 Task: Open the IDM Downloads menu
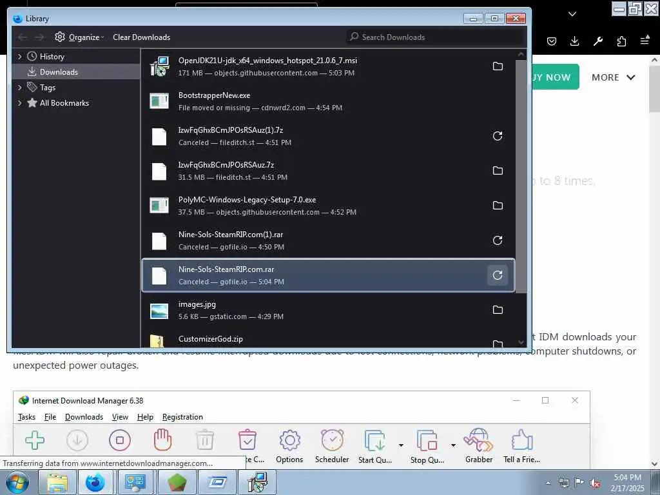(84, 417)
